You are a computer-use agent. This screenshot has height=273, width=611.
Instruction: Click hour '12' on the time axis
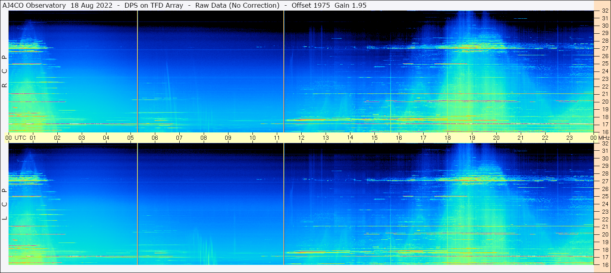click(x=301, y=138)
